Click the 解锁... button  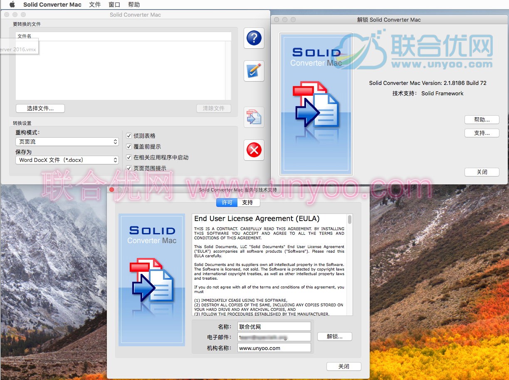335,336
